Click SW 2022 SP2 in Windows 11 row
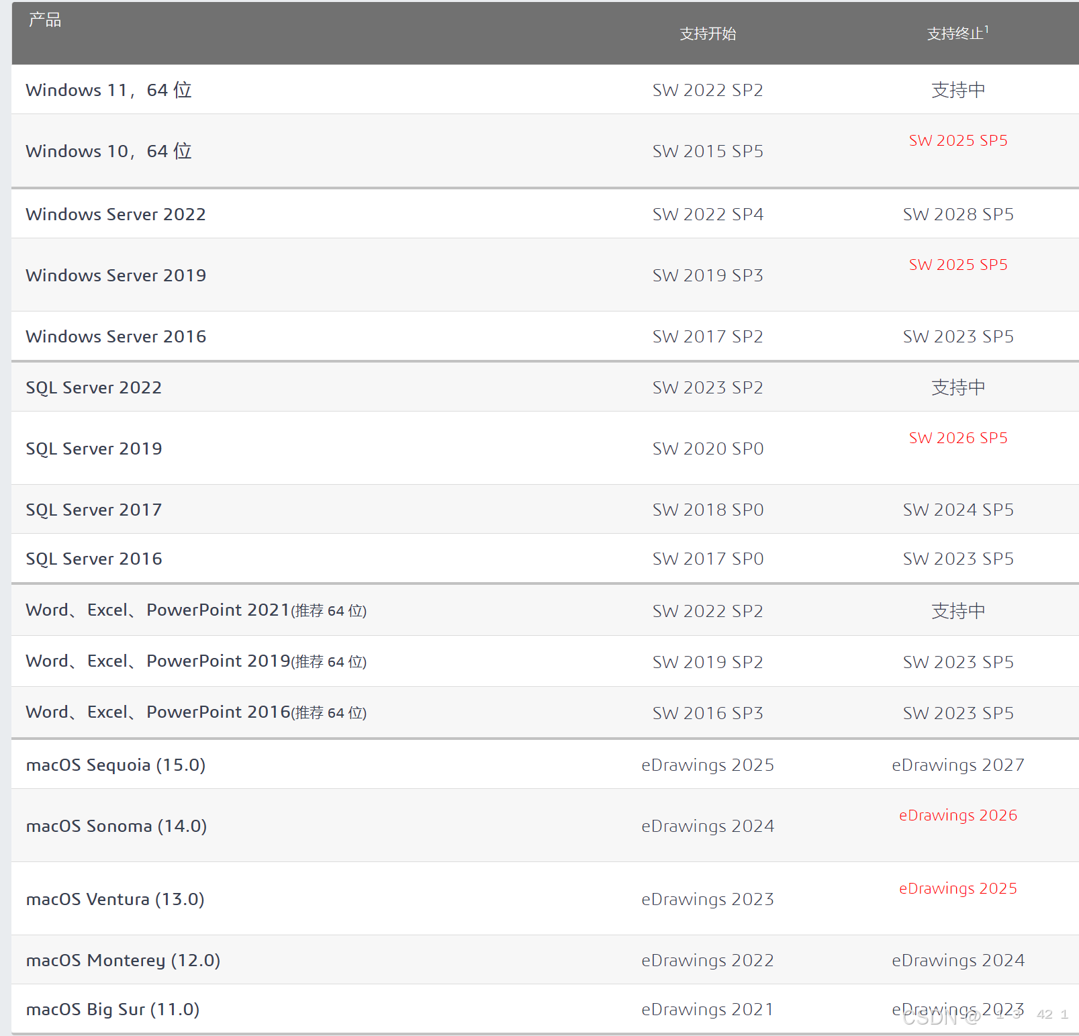Image resolution: width=1079 pixels, height=1036 pixels. click(x=708, y=90)
